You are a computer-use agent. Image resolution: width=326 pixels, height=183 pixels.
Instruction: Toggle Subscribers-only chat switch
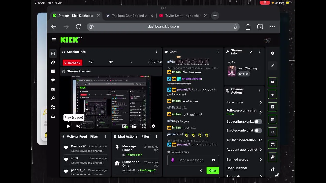258,121
